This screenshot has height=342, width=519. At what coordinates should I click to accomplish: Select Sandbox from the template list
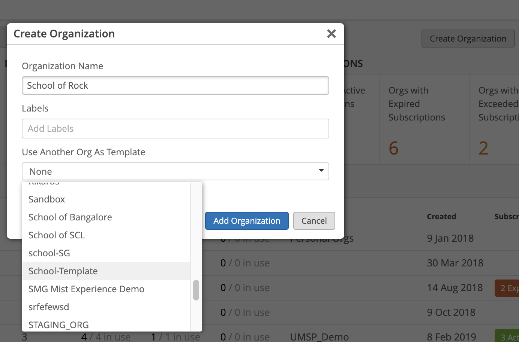[47, 199]
